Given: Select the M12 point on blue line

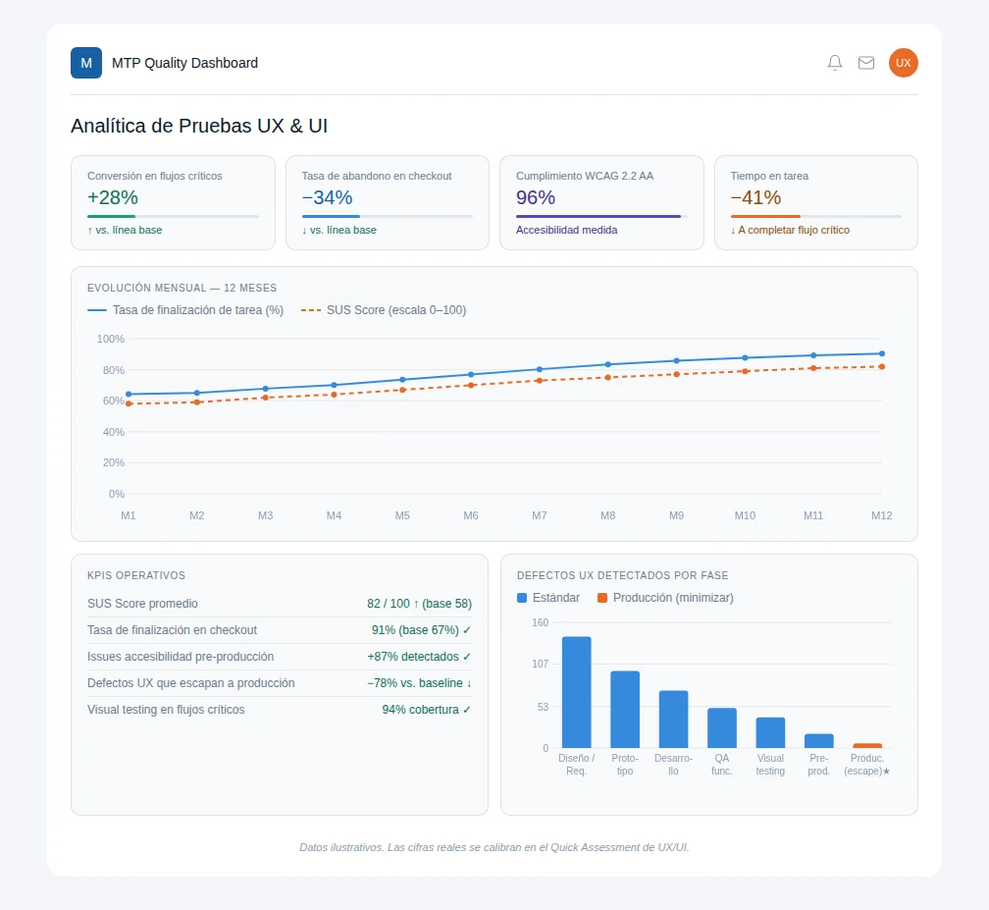Looking at the screenshot, I should [x=882, y=353].
